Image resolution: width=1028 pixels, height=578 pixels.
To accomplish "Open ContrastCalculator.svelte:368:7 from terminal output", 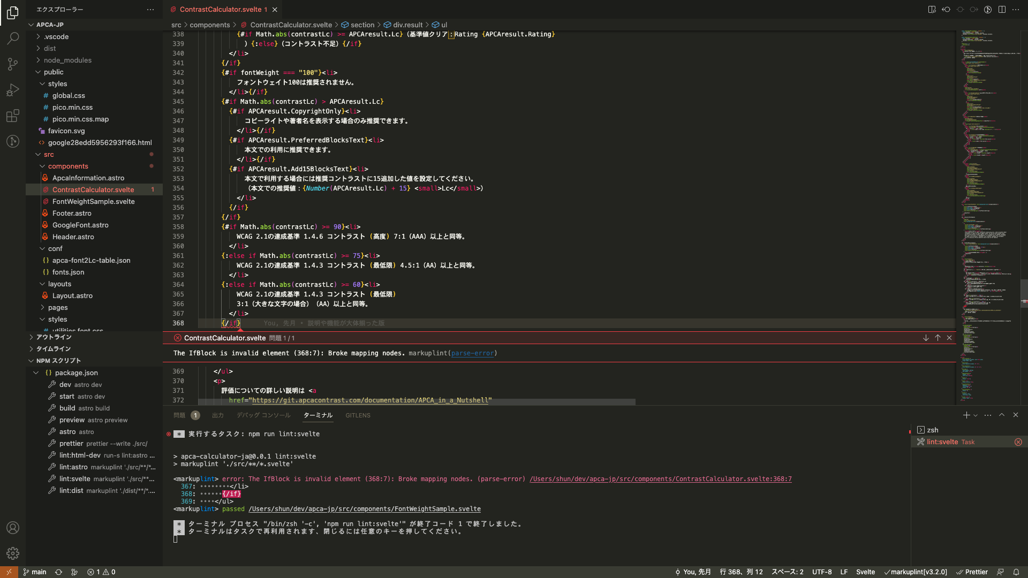I will (661, 478).
